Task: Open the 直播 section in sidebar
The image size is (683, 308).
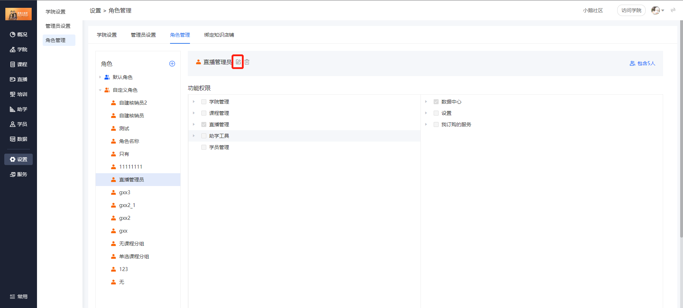Action: click(18, 79)
